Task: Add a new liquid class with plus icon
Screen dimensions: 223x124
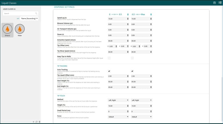Action: tap(33, 122)
